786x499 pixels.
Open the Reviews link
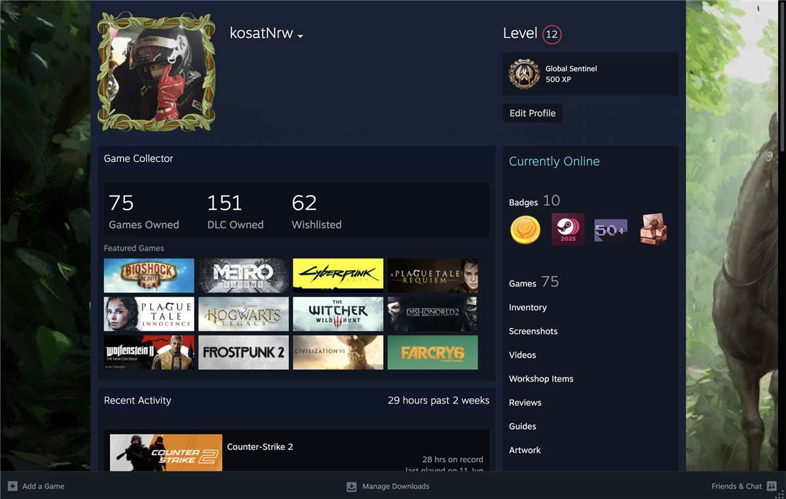(525, 403)
